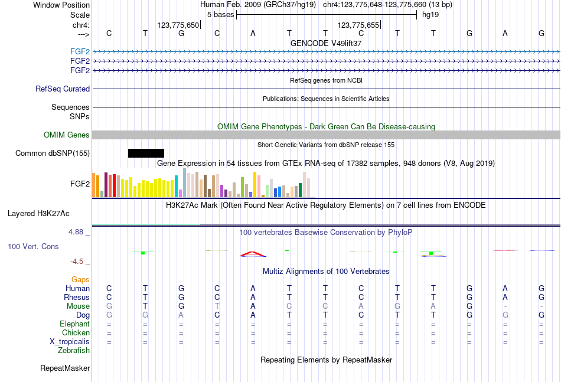Select the Rhesus species row label

click(77, 297)
